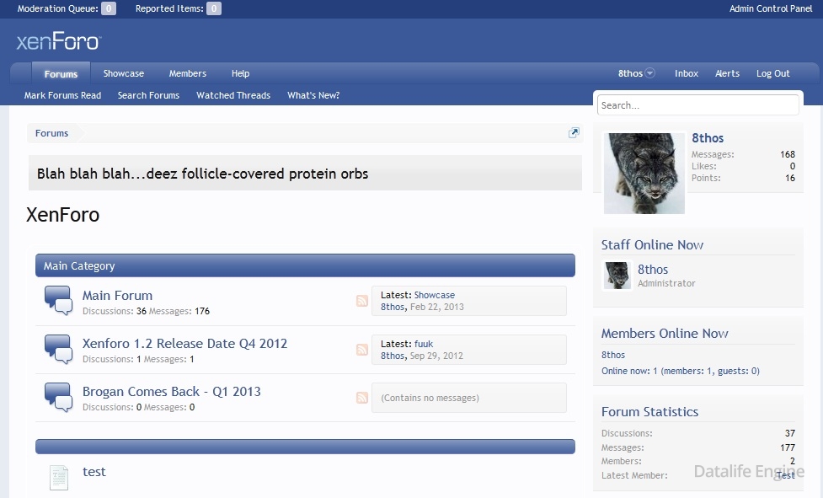
Task: Open the Moderation Queue
Action: point(67,8)
